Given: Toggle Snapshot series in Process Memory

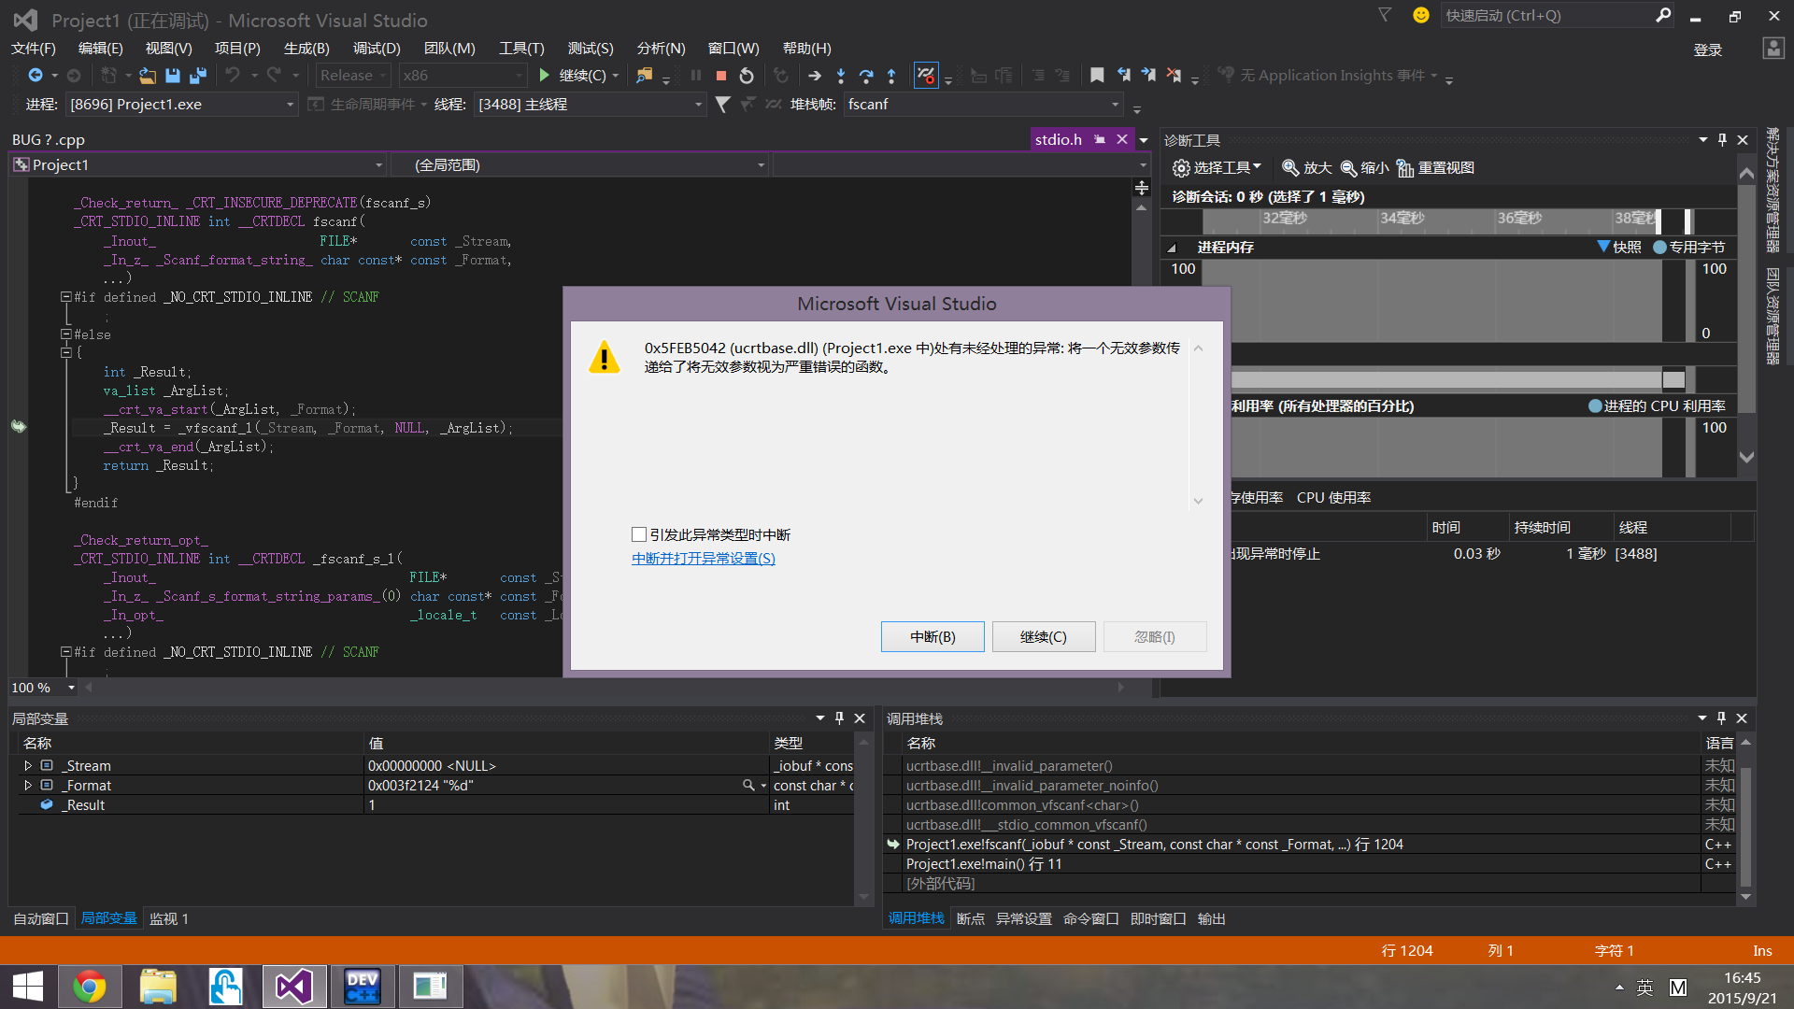Looking at the screenshot, I should click(x=1619, y=247).
